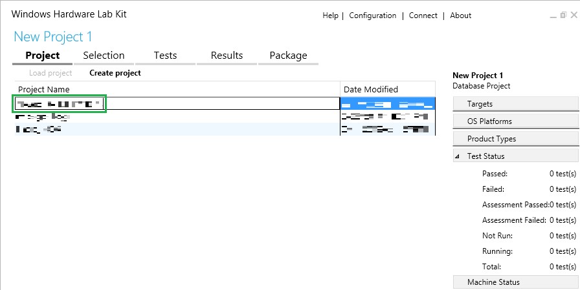The height and width of the screenshot is (290, 580).
Task: Sort by the Date Modified column header
Action: (x=388, y=89)
